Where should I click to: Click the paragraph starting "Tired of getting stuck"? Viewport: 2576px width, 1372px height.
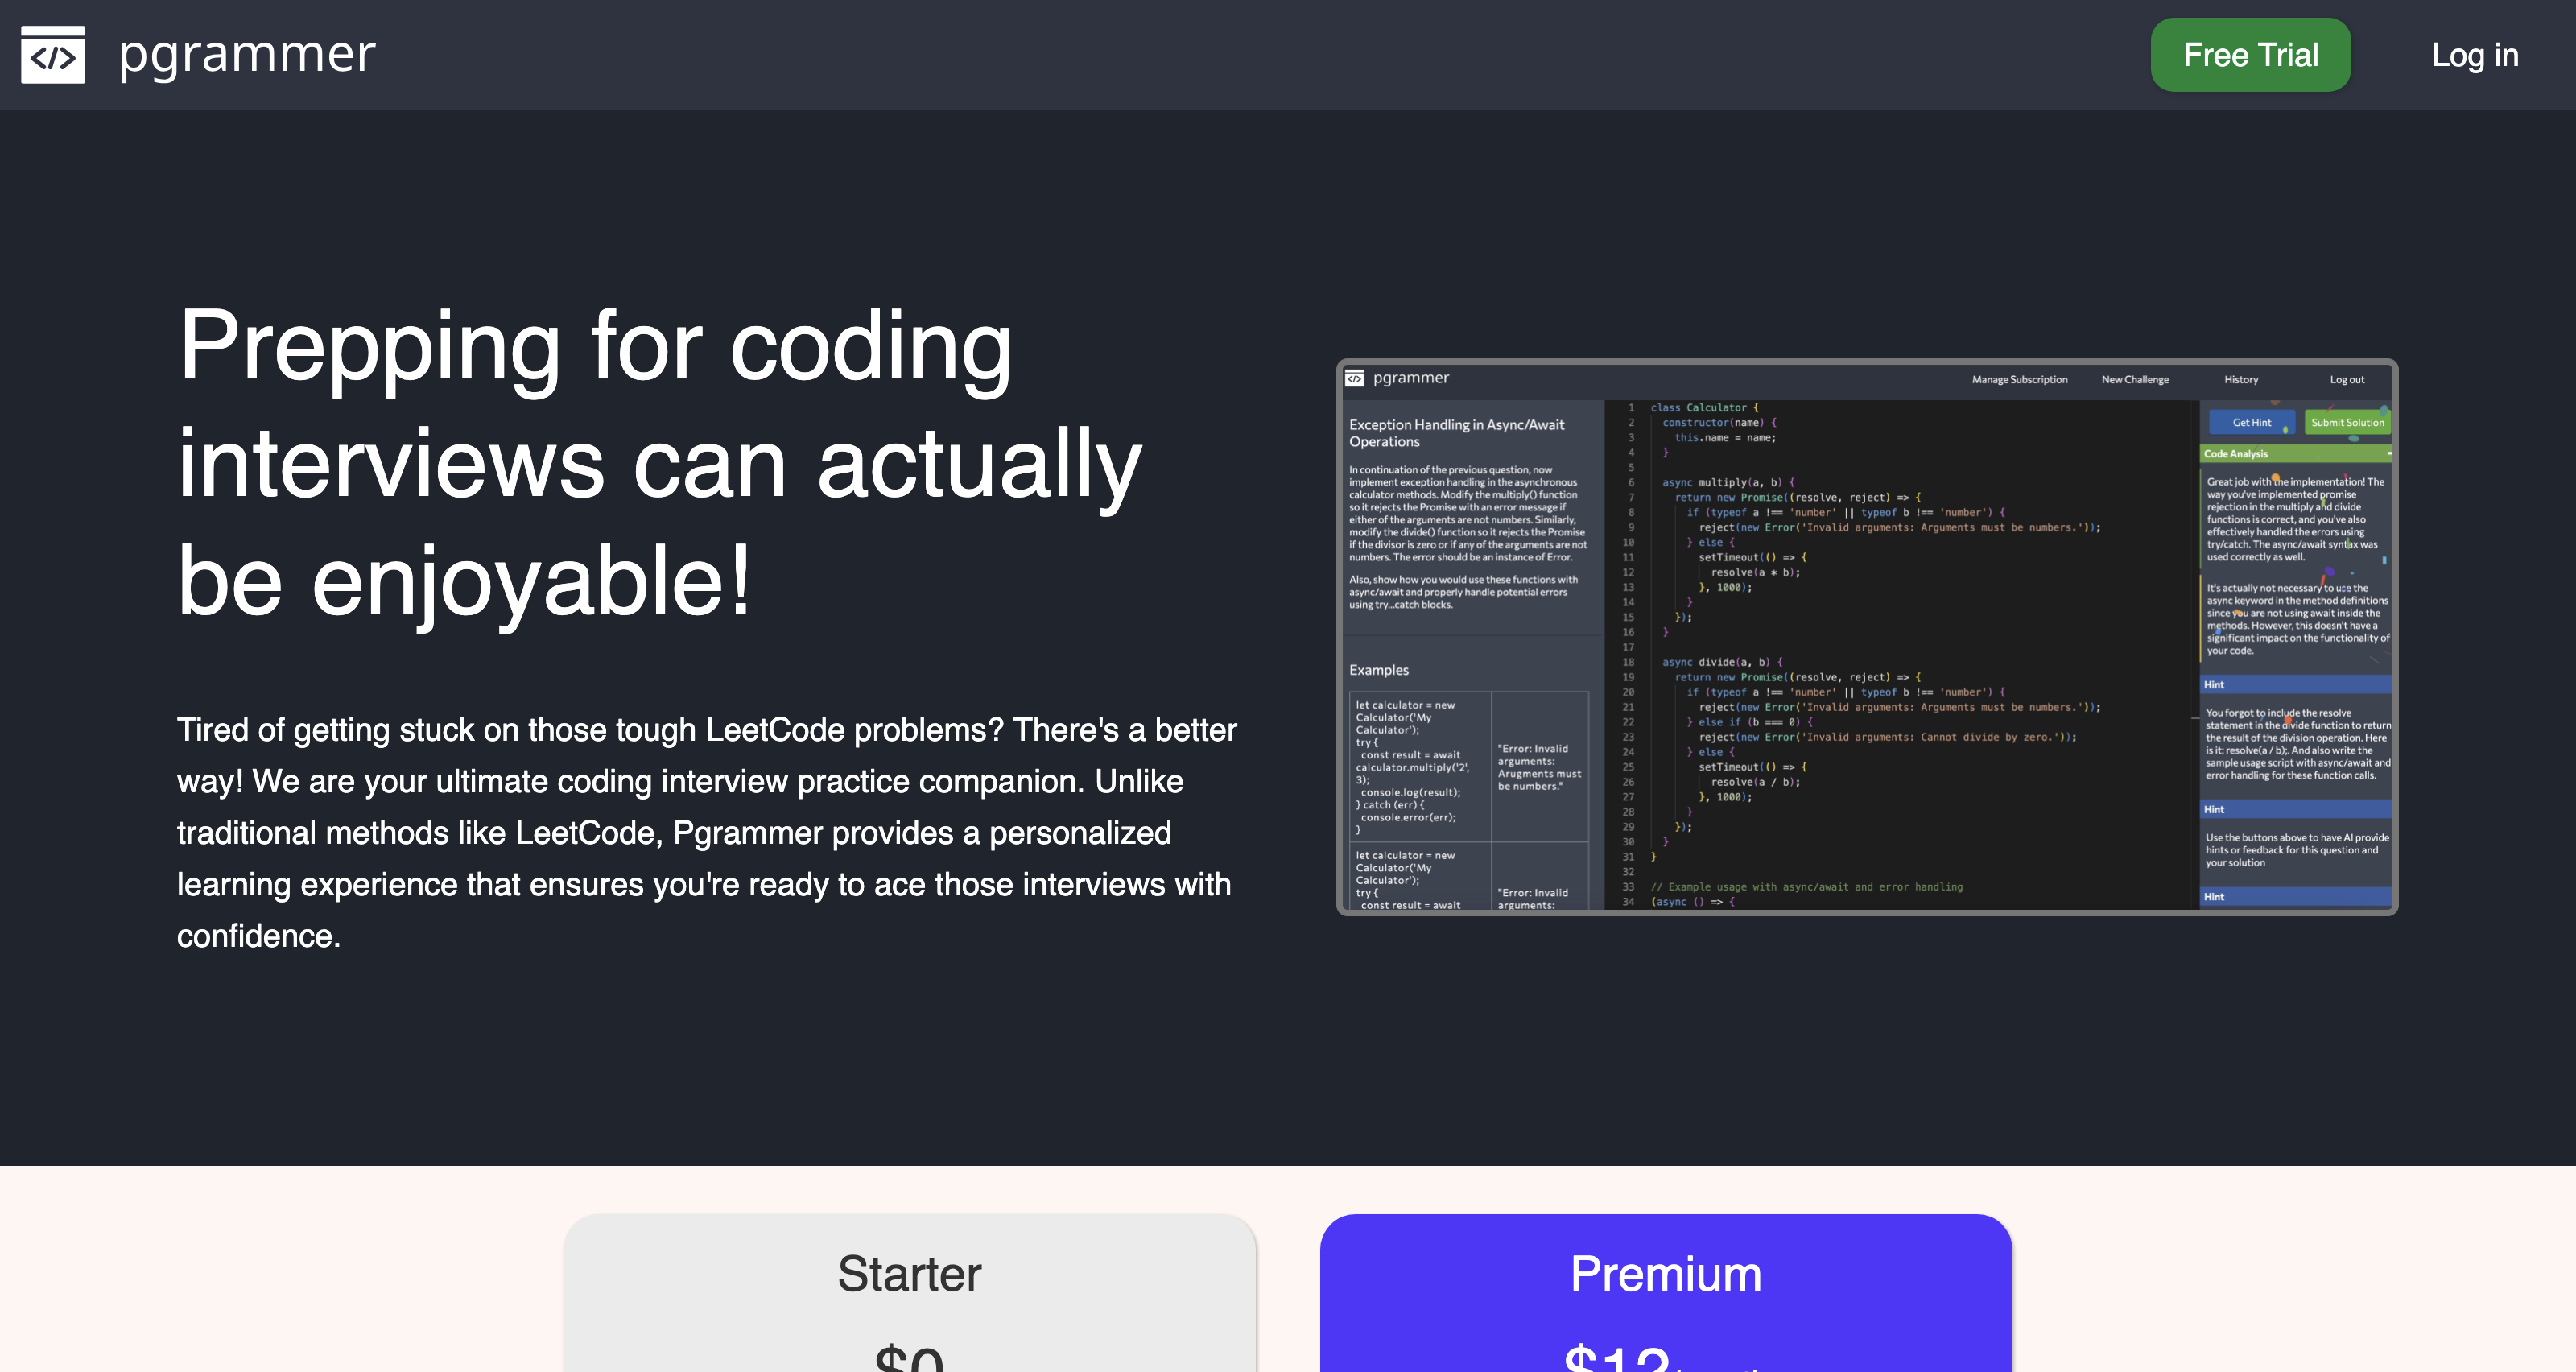tap(707, 832)
